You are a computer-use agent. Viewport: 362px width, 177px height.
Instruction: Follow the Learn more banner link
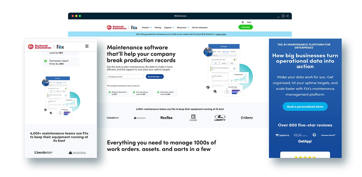(x=221, y=34)
